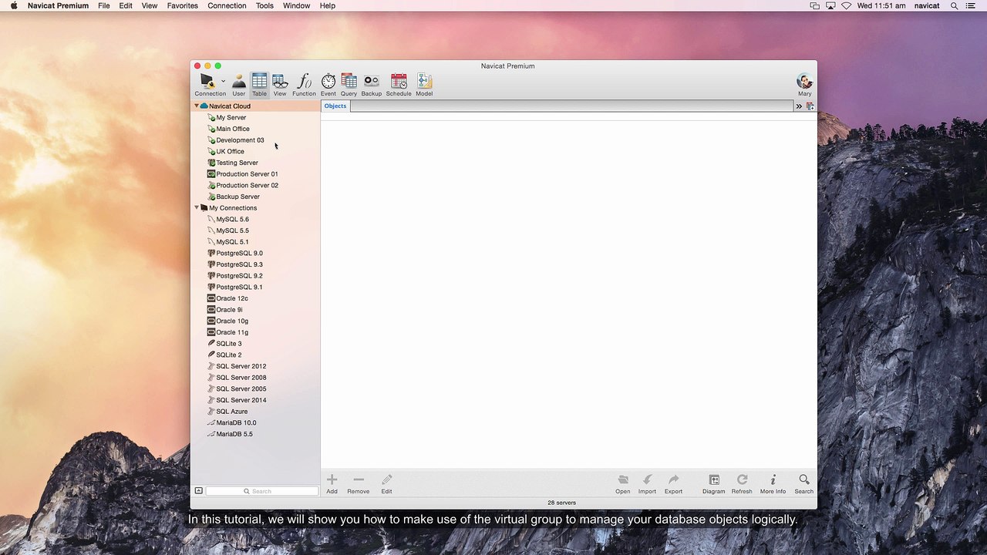Click the Add object button
This screenshot has width=987, height=555.
coord(332,483)
